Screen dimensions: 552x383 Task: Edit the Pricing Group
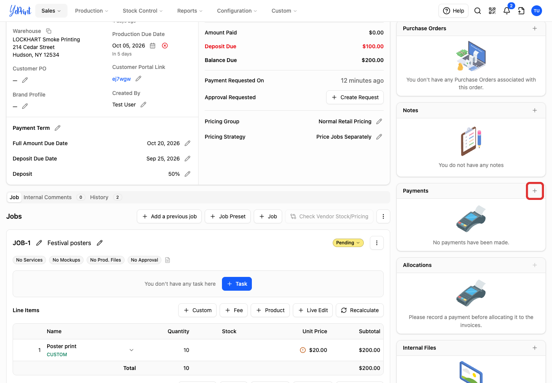tap(379, 121)
